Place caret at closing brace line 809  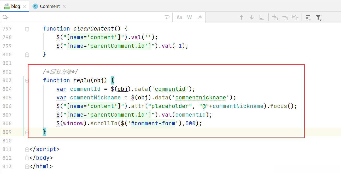(45, 132)
